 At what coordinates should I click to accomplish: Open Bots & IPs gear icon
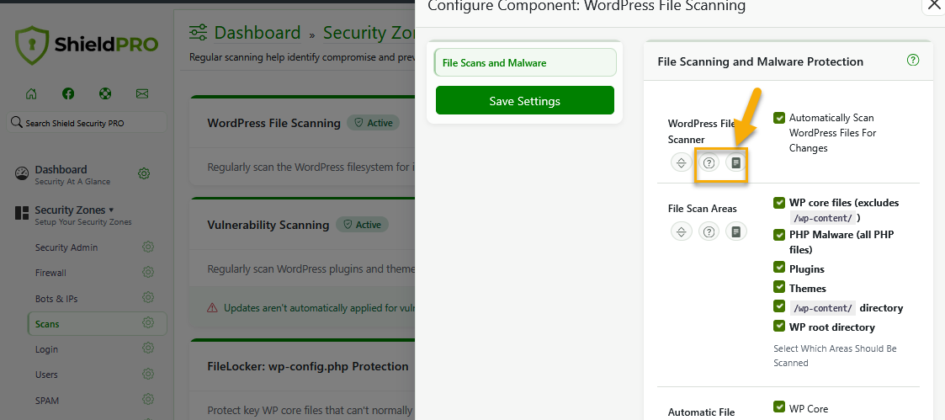(x=148, y=298)
